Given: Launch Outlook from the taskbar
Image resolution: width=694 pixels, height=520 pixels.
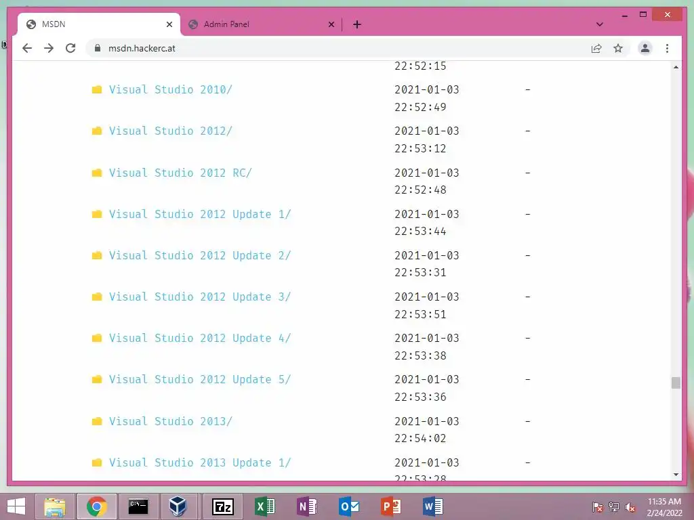Looking at the screenshot, I should pyautogui.click(x=349, y=506).
